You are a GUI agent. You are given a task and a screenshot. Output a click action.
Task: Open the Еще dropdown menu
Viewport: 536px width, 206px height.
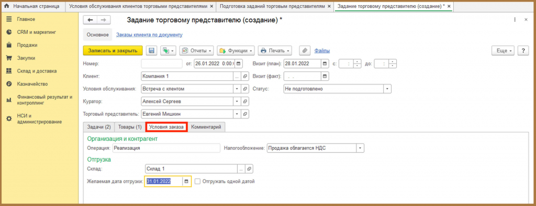tap(503, 51)
